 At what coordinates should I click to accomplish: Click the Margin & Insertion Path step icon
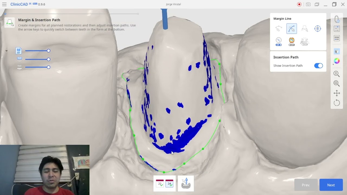(x=10, y=23)
